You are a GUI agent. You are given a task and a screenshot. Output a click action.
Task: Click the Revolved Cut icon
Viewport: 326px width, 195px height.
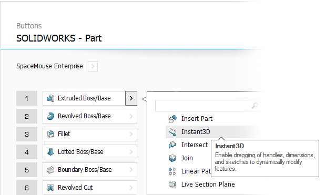click(x=50, y=188)
